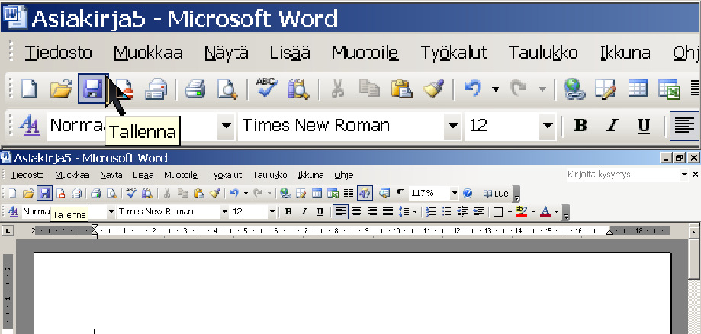This screenshot has height=334, width=701.
Task: Click the Outside Border icon in the lower window
Action: (x=497, y=212)
